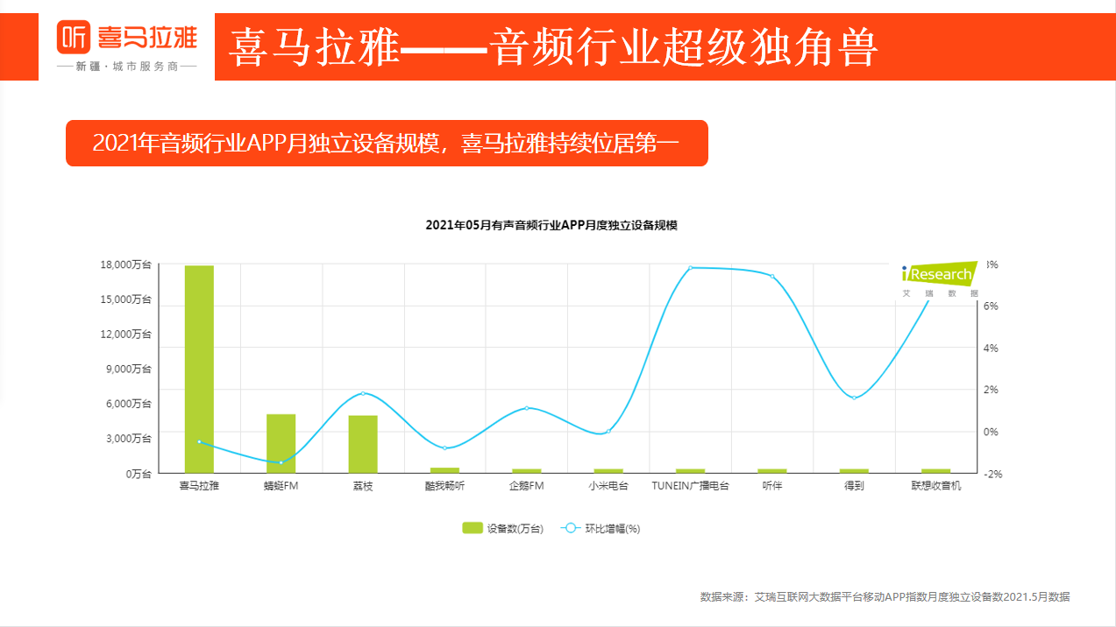Screen dimensions: 1116x627
Task: Click the line data point above 喜马拉雅
Action: point(197,443)
